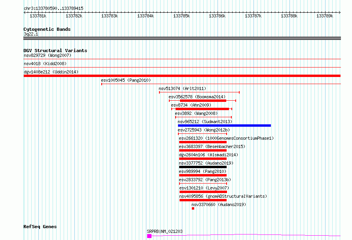Click esv2833792 (Pang2013b) label
Viewport: 352px width, 240px height.
(x=205, y=180)
